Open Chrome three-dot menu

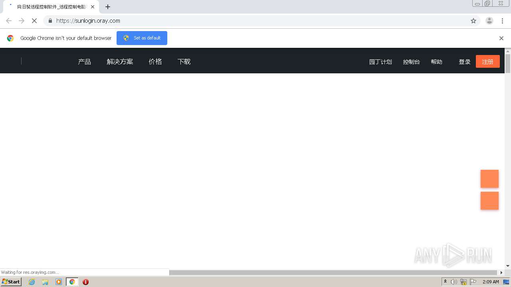[502, 21]
